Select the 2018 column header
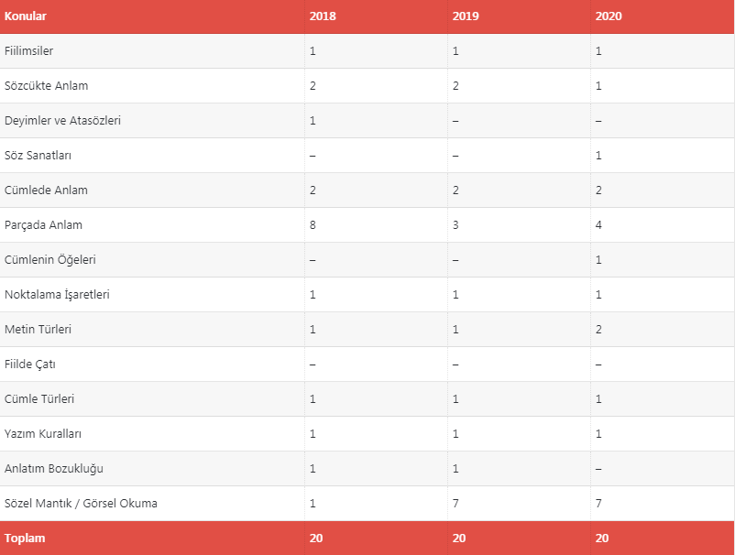 [x=323, y=16]
